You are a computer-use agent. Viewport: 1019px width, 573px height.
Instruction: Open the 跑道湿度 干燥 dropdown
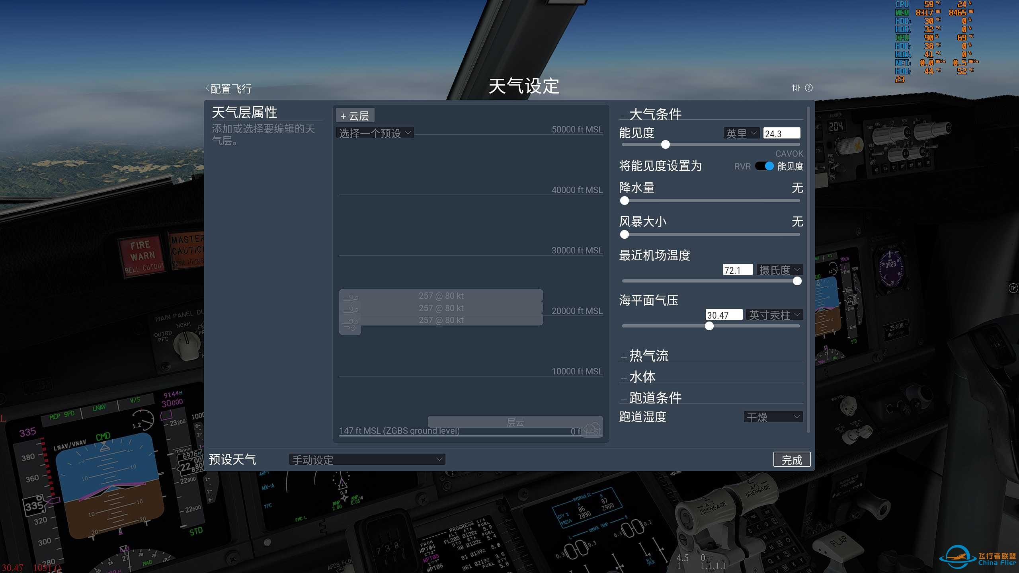(x=773, y=417)
